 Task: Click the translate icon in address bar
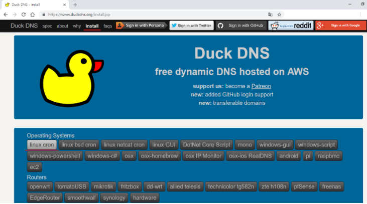270,15
